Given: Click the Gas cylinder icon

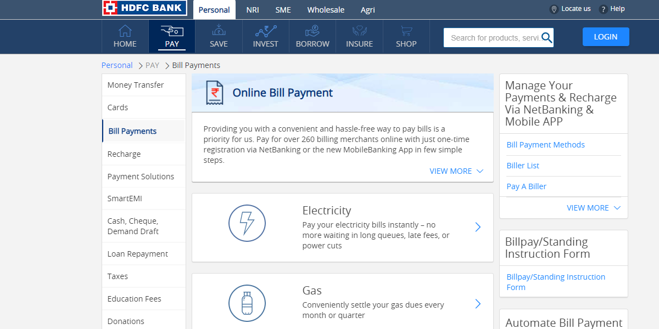Looking at the screenshot, I should (x=247, y=303).
